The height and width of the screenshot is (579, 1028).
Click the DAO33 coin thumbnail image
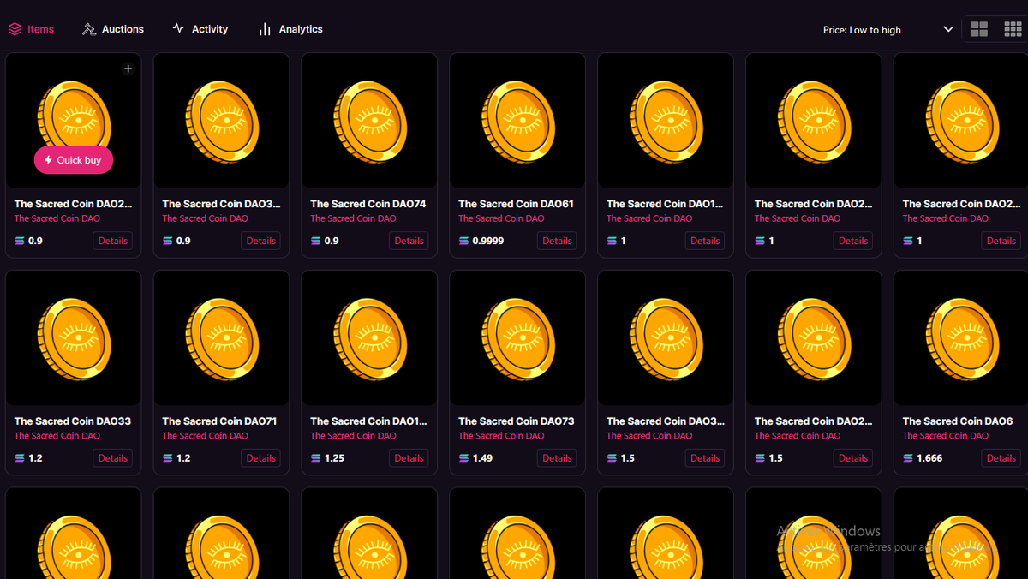click(74, 338)
